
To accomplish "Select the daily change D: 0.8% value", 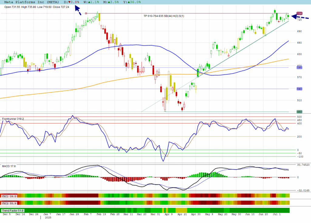I will [x=71, y=2].
